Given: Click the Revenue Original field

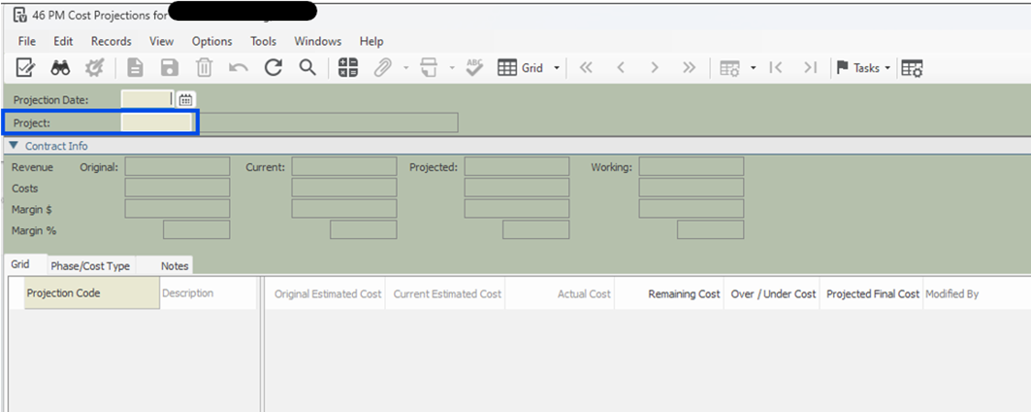Looking at the screenshot, I should coord(178,167).
